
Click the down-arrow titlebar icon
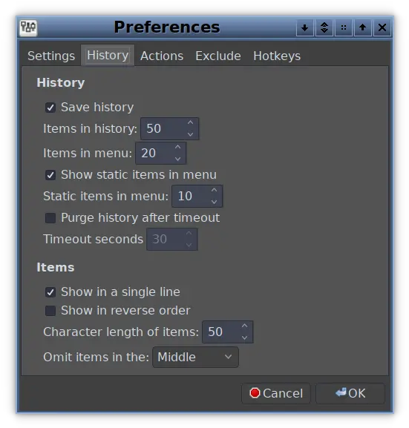(x=304, y=27)
